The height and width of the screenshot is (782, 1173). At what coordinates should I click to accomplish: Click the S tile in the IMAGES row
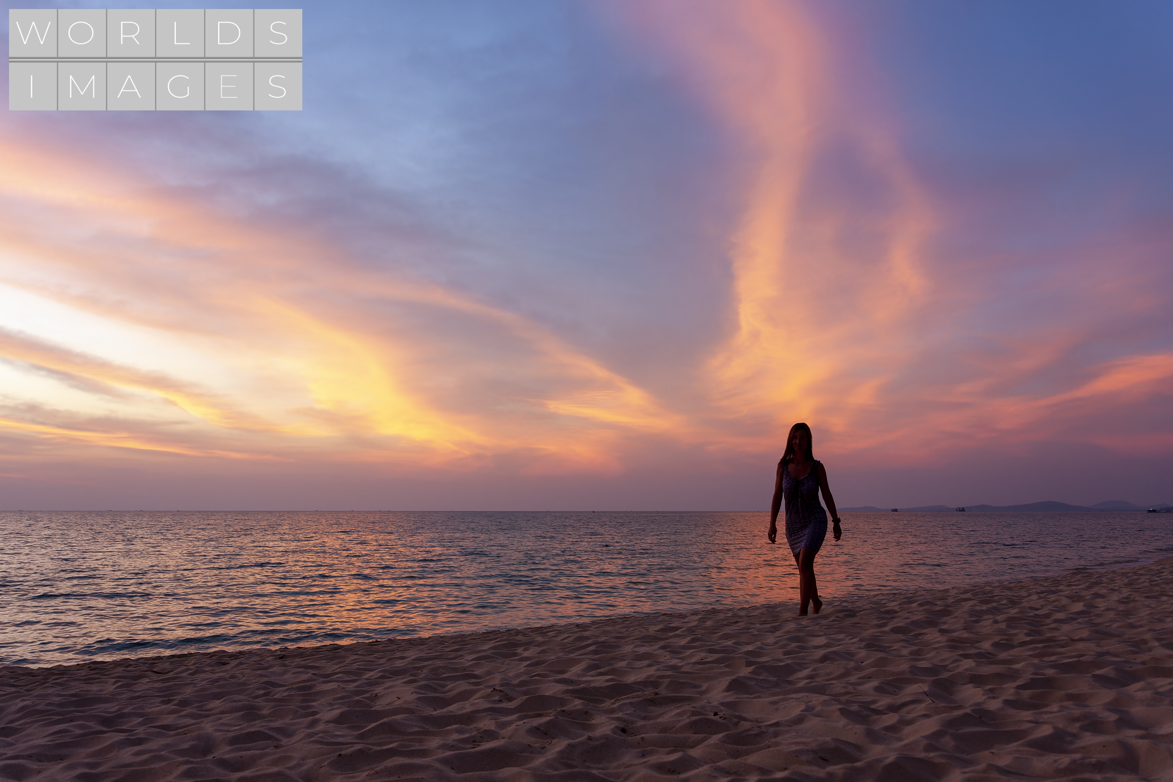pyautogui.click(x=278, y=86)
